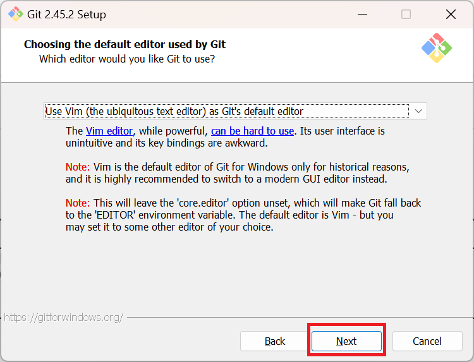Click the 'Use Vim' editor selection box
The height and width of the screenshot is (362, 474).
[x=226, y=111]
